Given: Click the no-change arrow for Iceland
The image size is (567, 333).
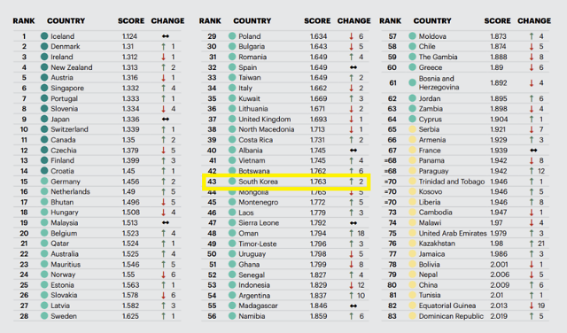Looking at the screenshot, I should click(x=166, y=36).
